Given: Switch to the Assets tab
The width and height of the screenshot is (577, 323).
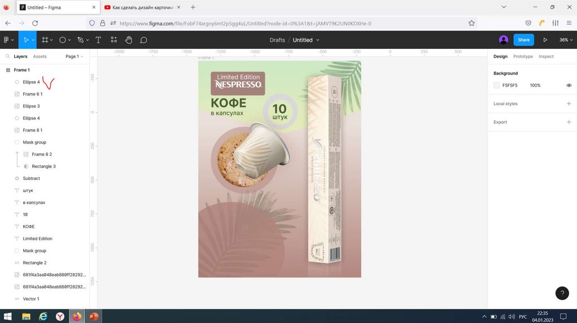Looking at the screenshot, I should (x=40, y=57).
